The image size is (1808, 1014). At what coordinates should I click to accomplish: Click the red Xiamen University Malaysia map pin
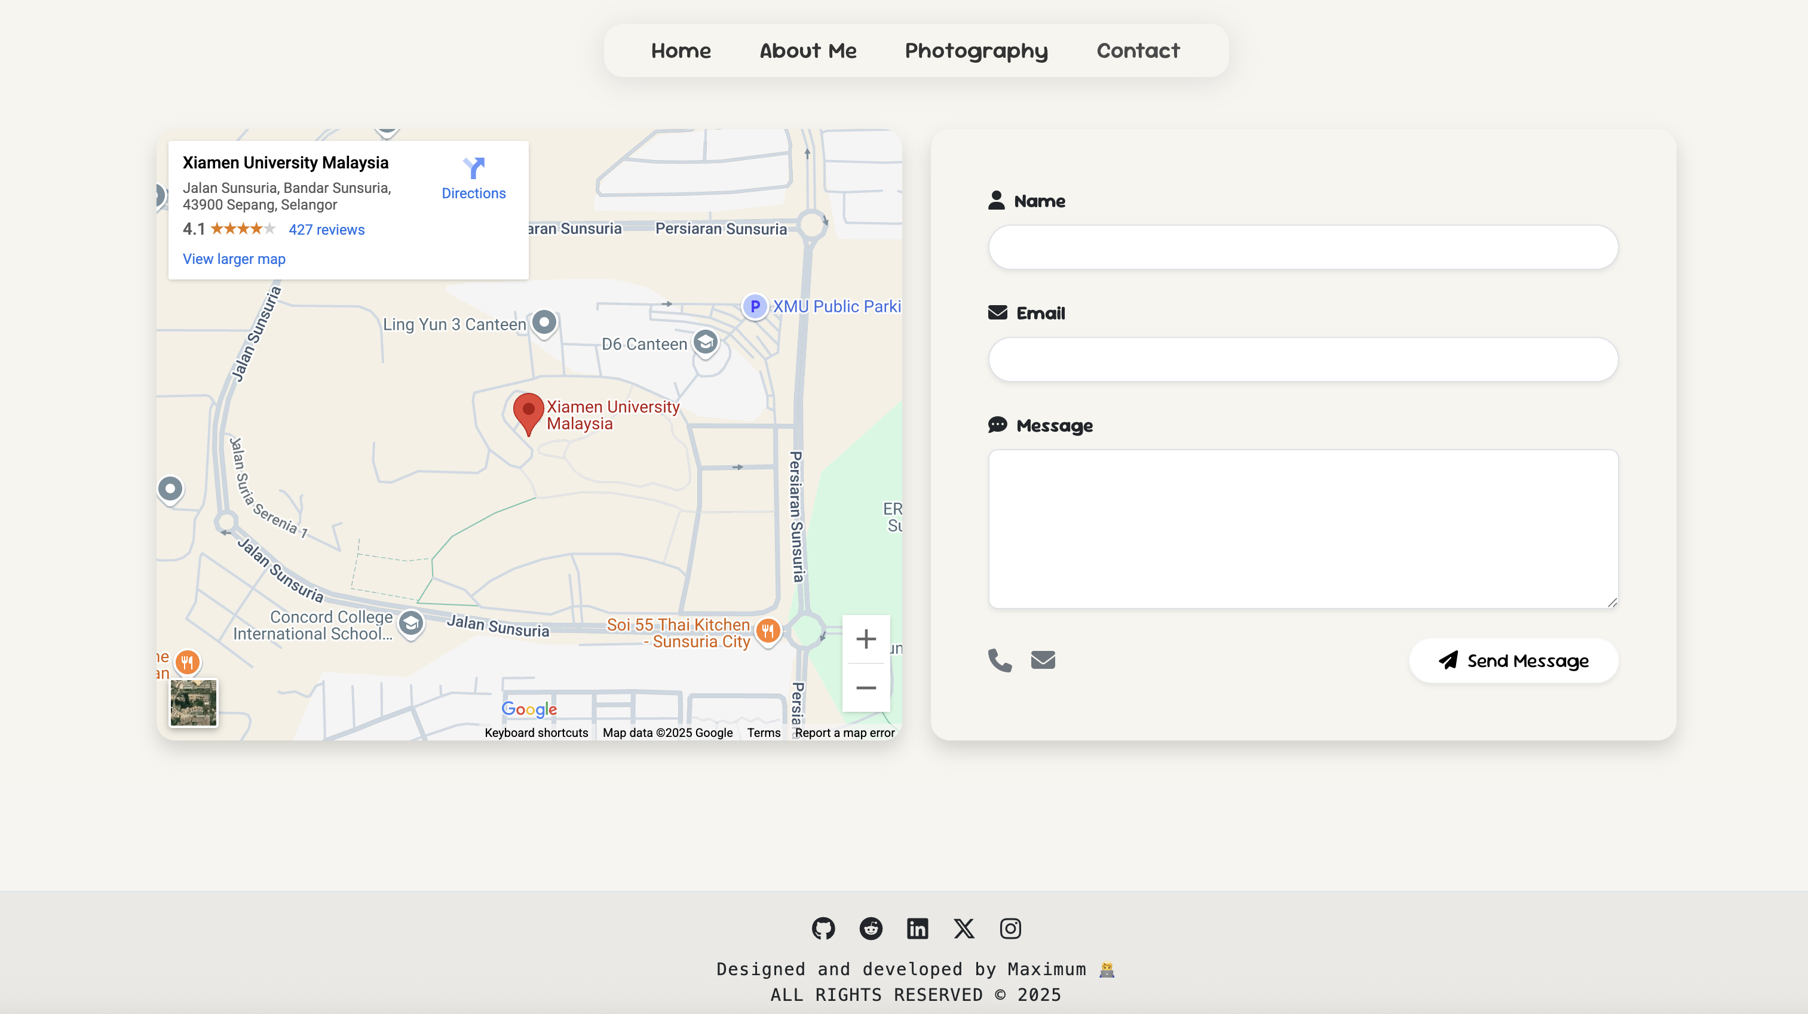click(x=529, y=413)
